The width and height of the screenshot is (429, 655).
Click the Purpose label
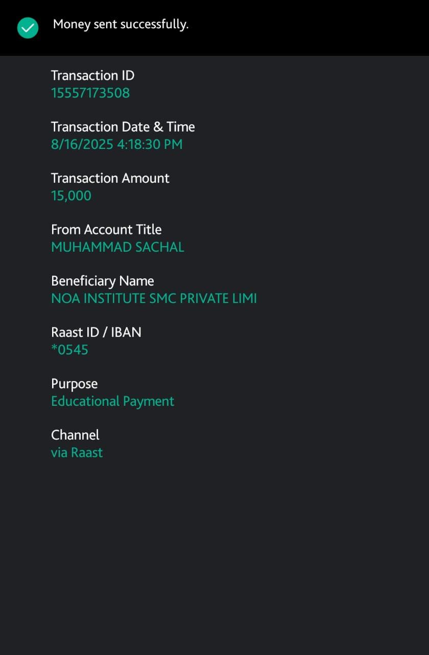coord(74,384)
